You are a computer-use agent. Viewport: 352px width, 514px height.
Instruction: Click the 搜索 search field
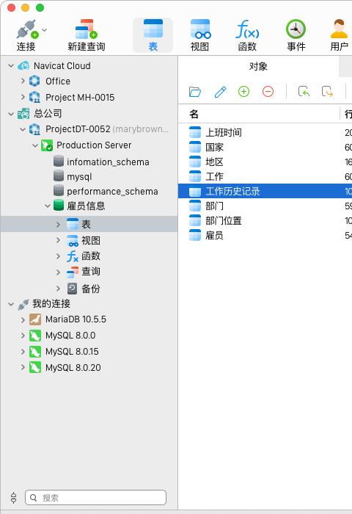click(x=95, y=498)
